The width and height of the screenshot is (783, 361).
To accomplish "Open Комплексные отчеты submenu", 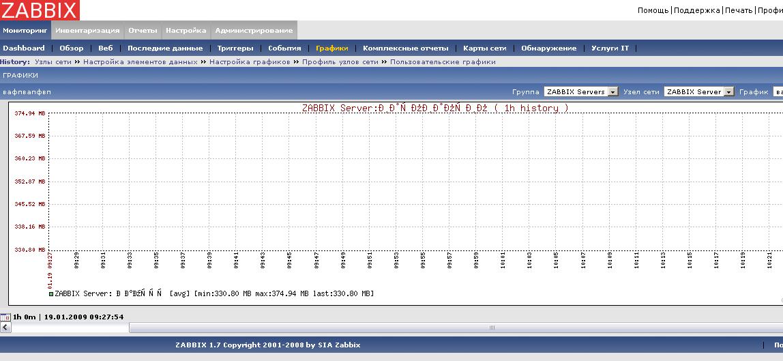I will (405, 48).
